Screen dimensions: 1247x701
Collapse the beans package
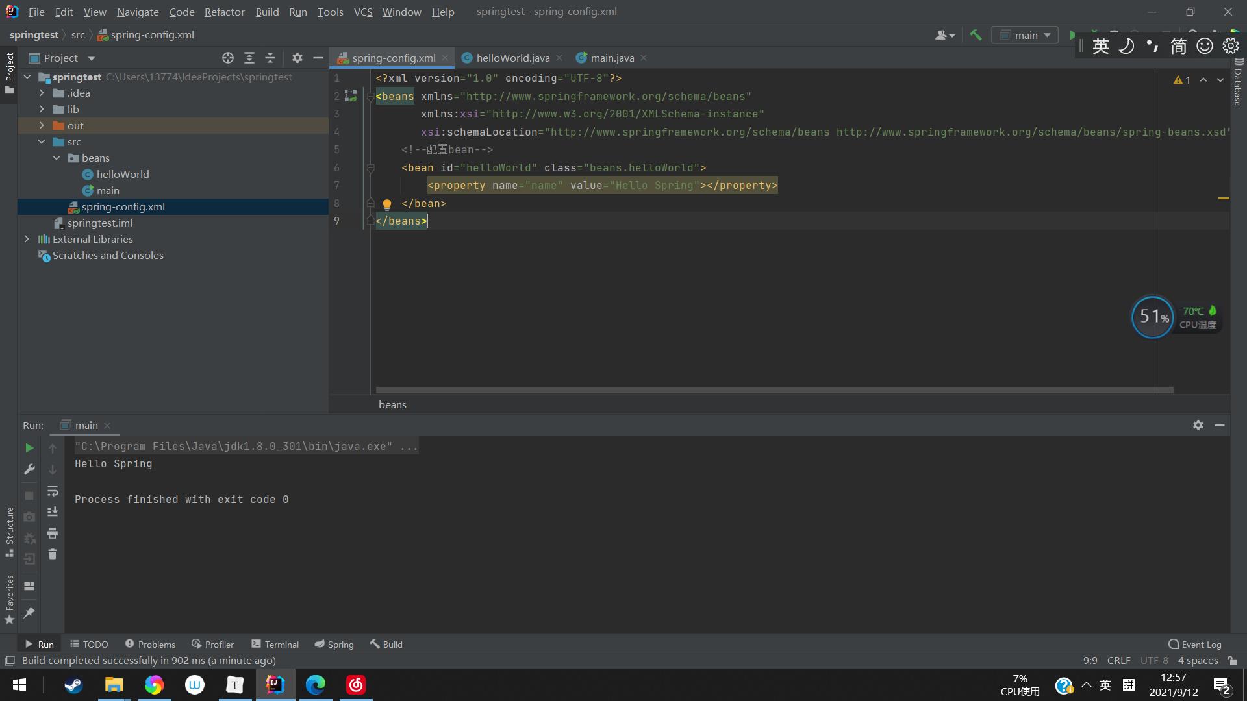coord(57,158)
